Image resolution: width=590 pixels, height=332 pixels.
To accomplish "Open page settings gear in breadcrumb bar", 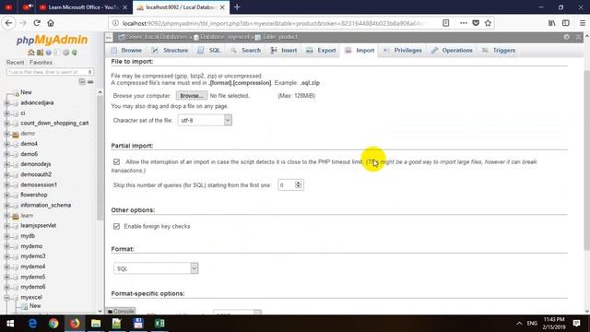I will click(566, 37).
